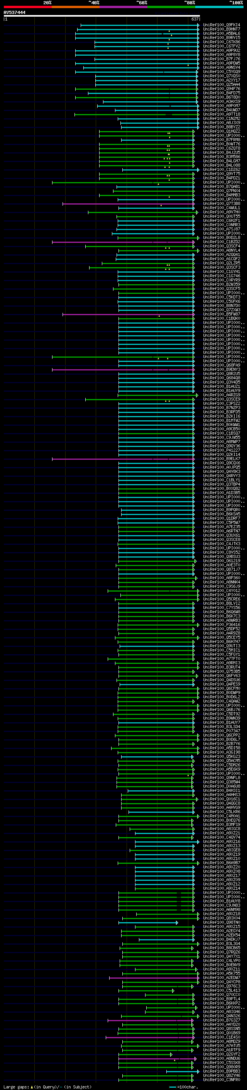The width and height of the screenshot is (247, 1090).
Task: Click UniRef100_P41227 label
Action: coord(222,450)
